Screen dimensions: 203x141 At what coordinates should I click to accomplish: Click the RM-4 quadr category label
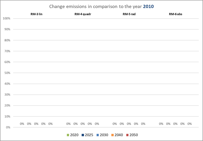click(83, 14)
